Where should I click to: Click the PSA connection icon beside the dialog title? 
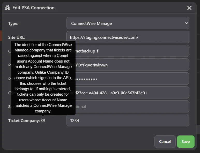coord(8,8)
